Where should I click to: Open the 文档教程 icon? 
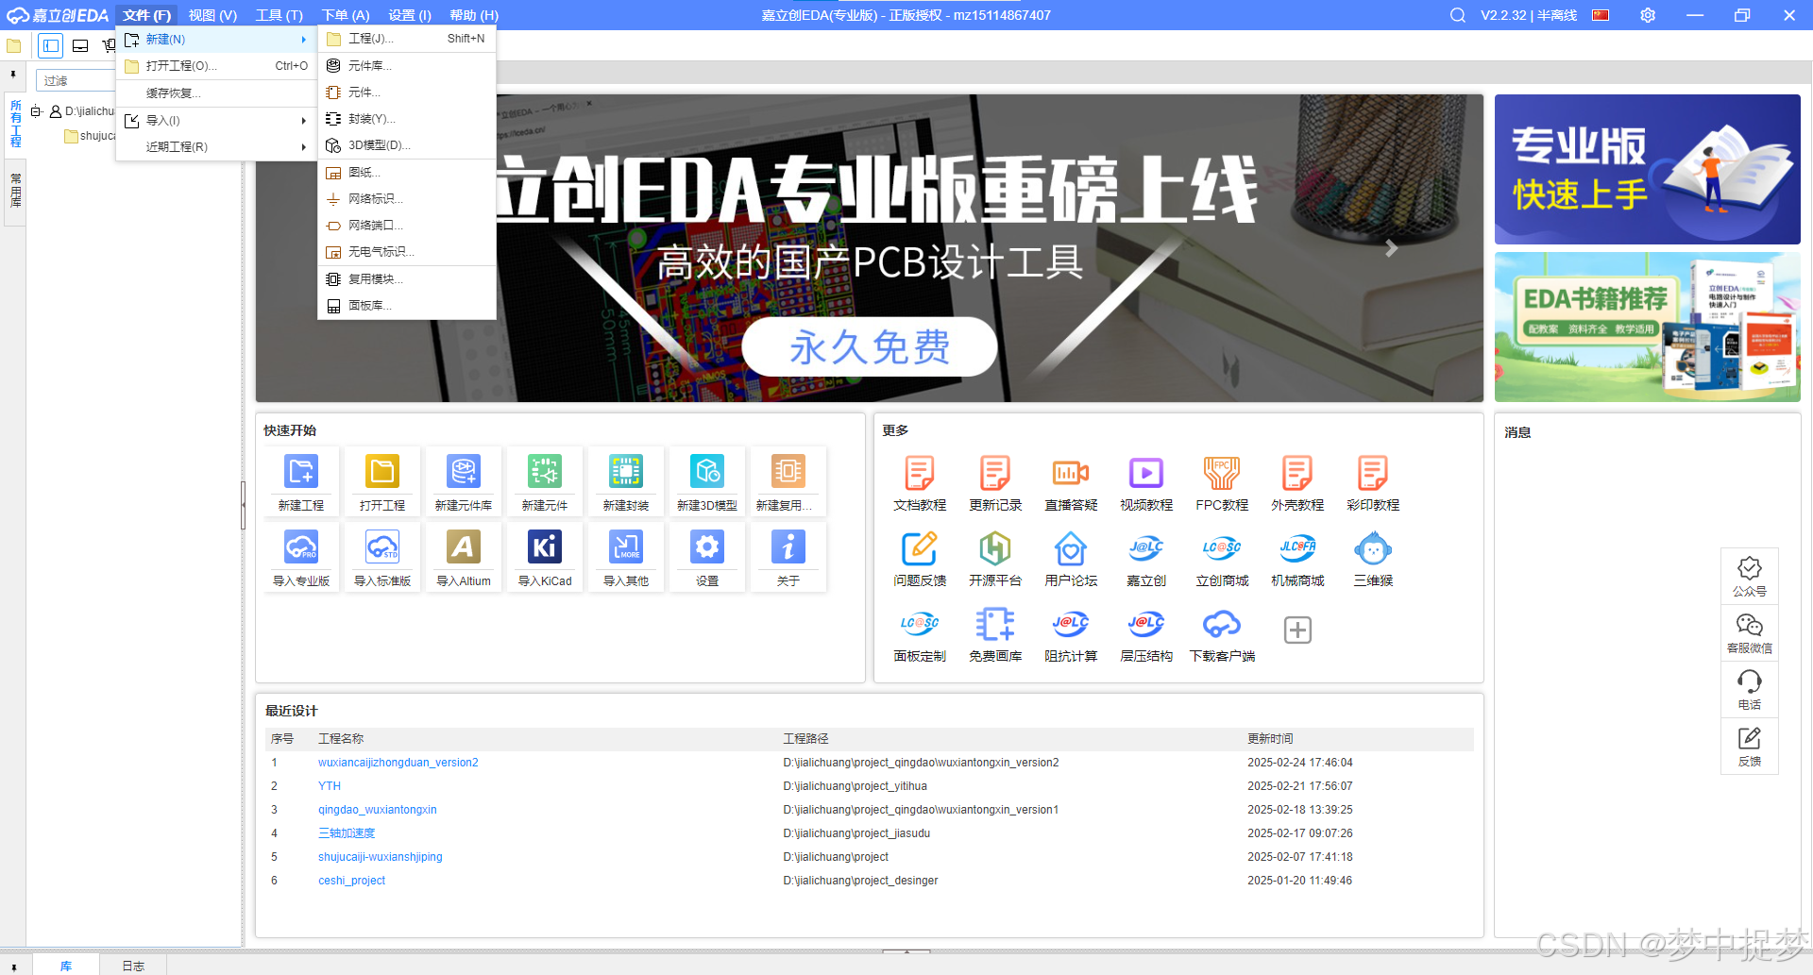pos(920,473)
